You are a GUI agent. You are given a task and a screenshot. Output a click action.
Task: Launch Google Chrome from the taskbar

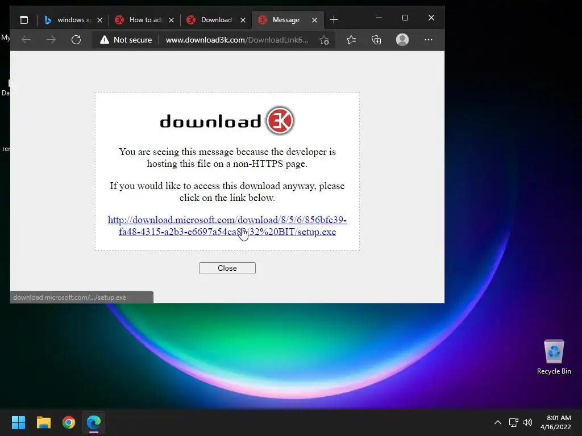click(x=69, y=422)
